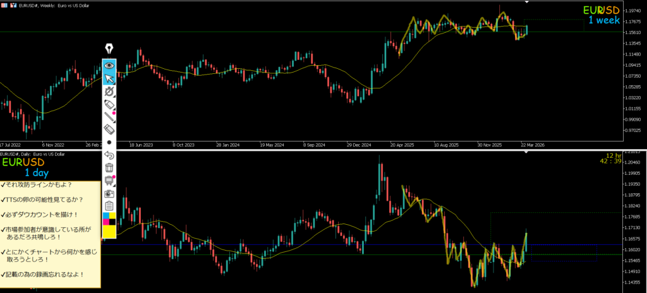Viewport: 647px width, 293px height.
Task: Choose the highlighter marker tool
Action: point(109,104)
